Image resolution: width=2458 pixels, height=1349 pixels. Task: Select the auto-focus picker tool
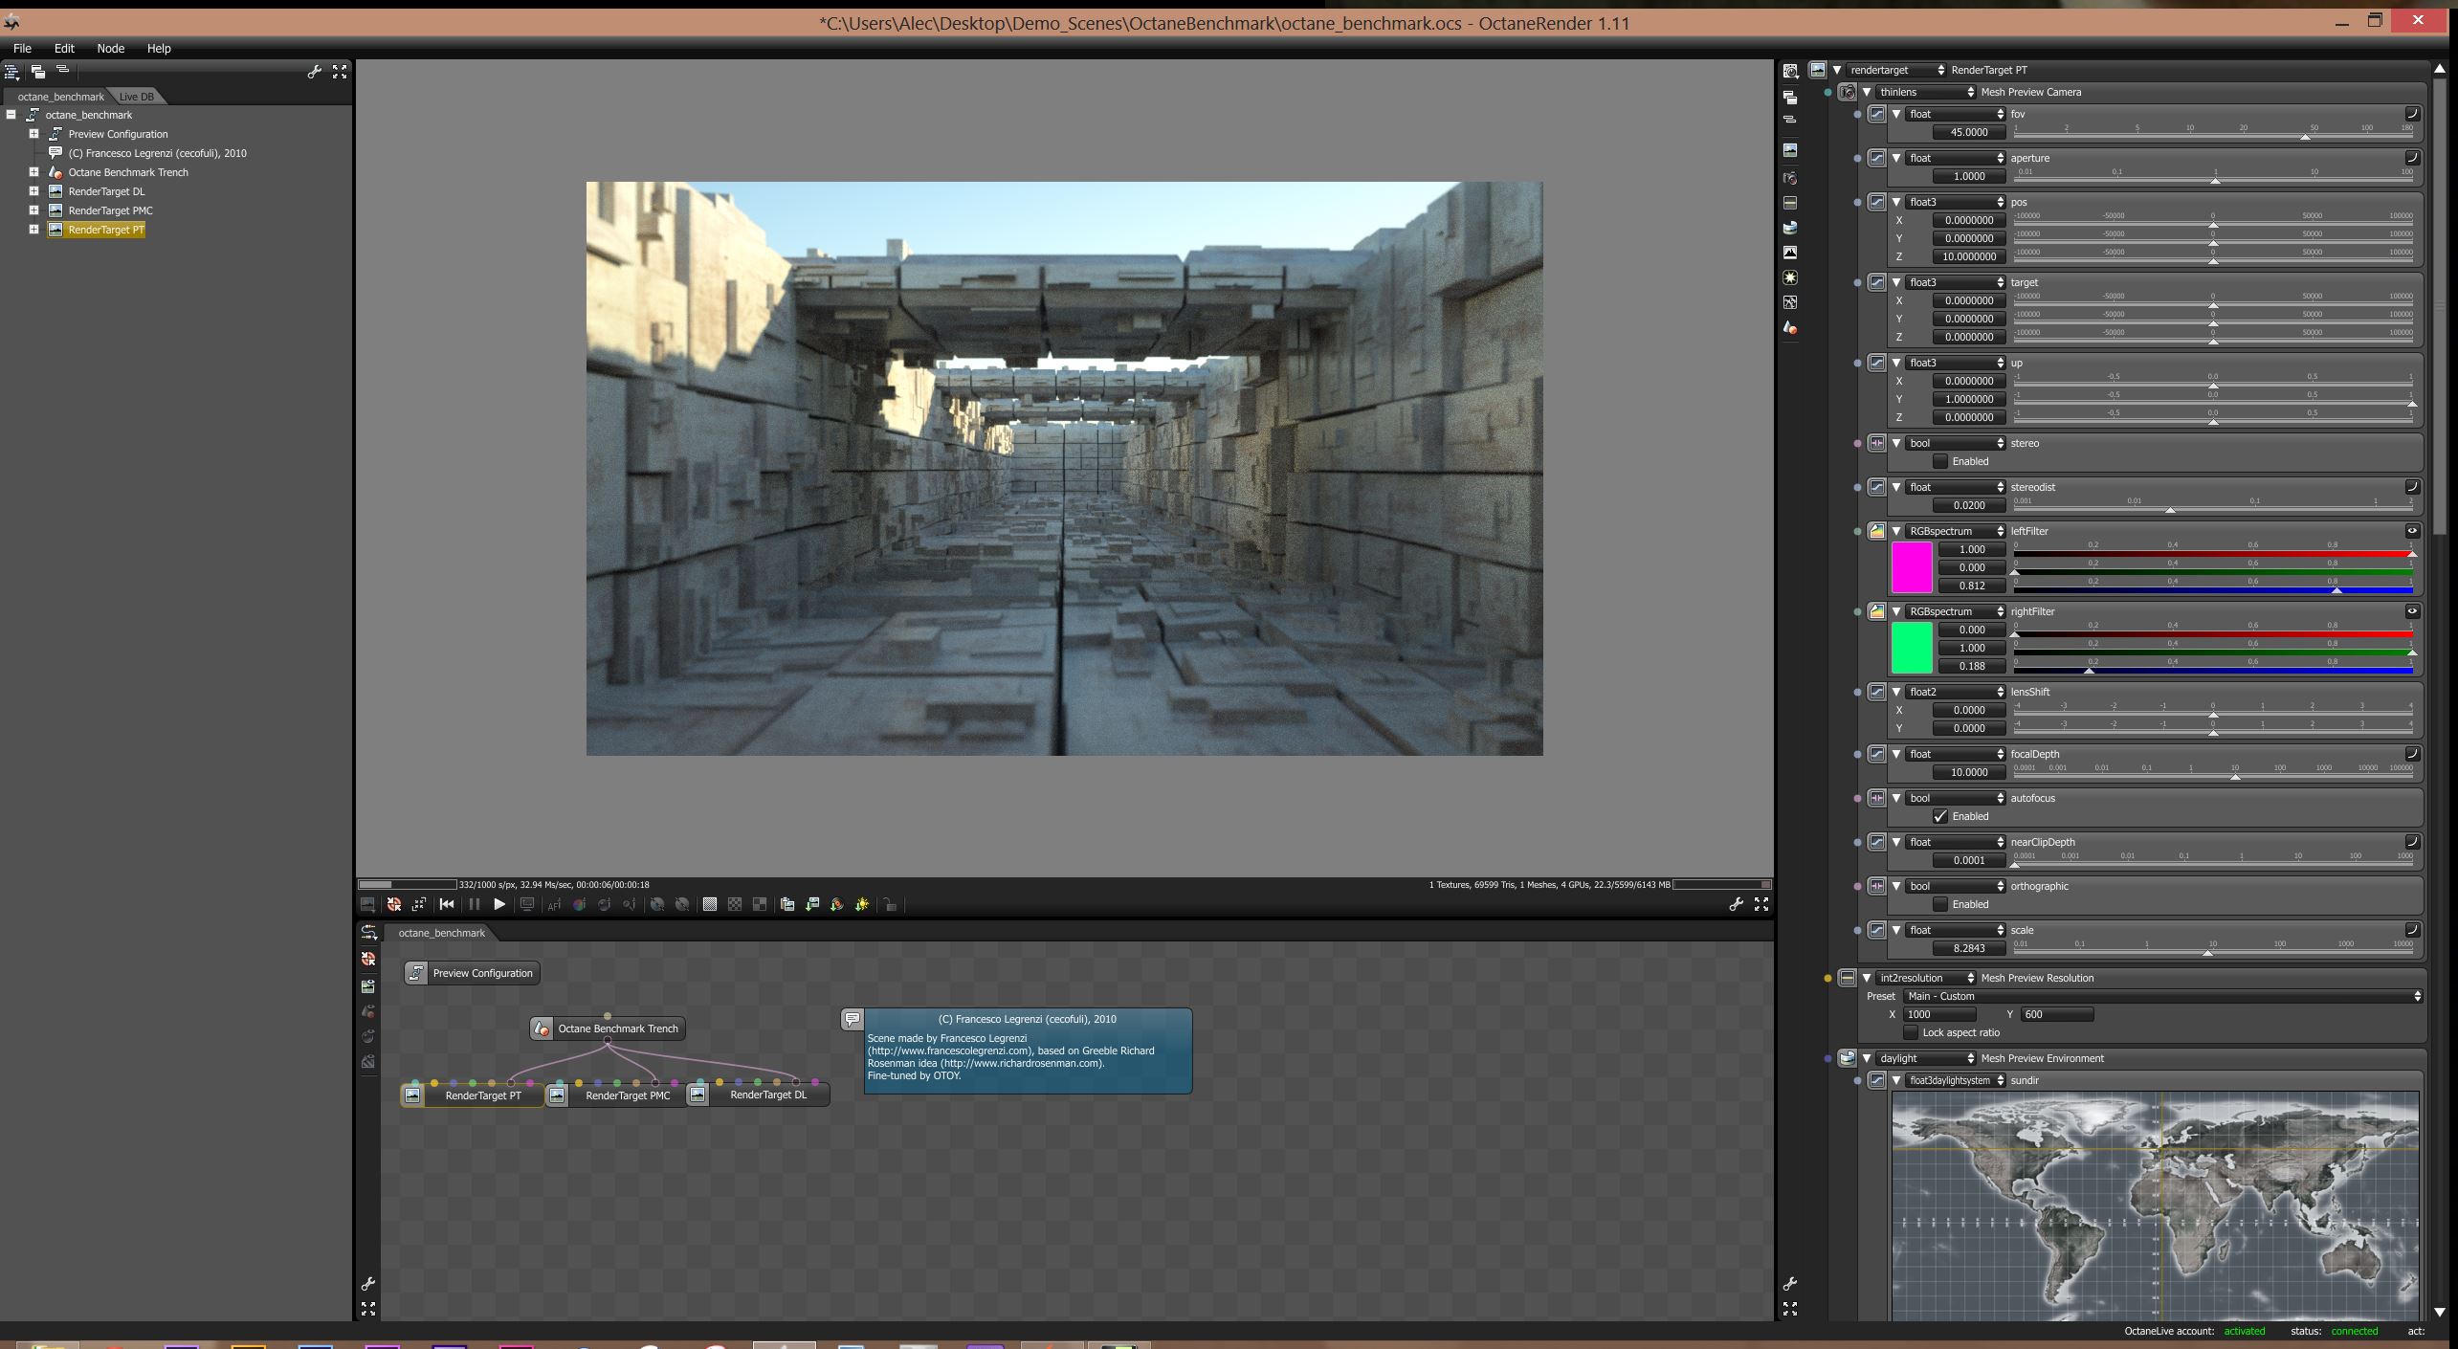pyautogui.click(x=554, y=904)
